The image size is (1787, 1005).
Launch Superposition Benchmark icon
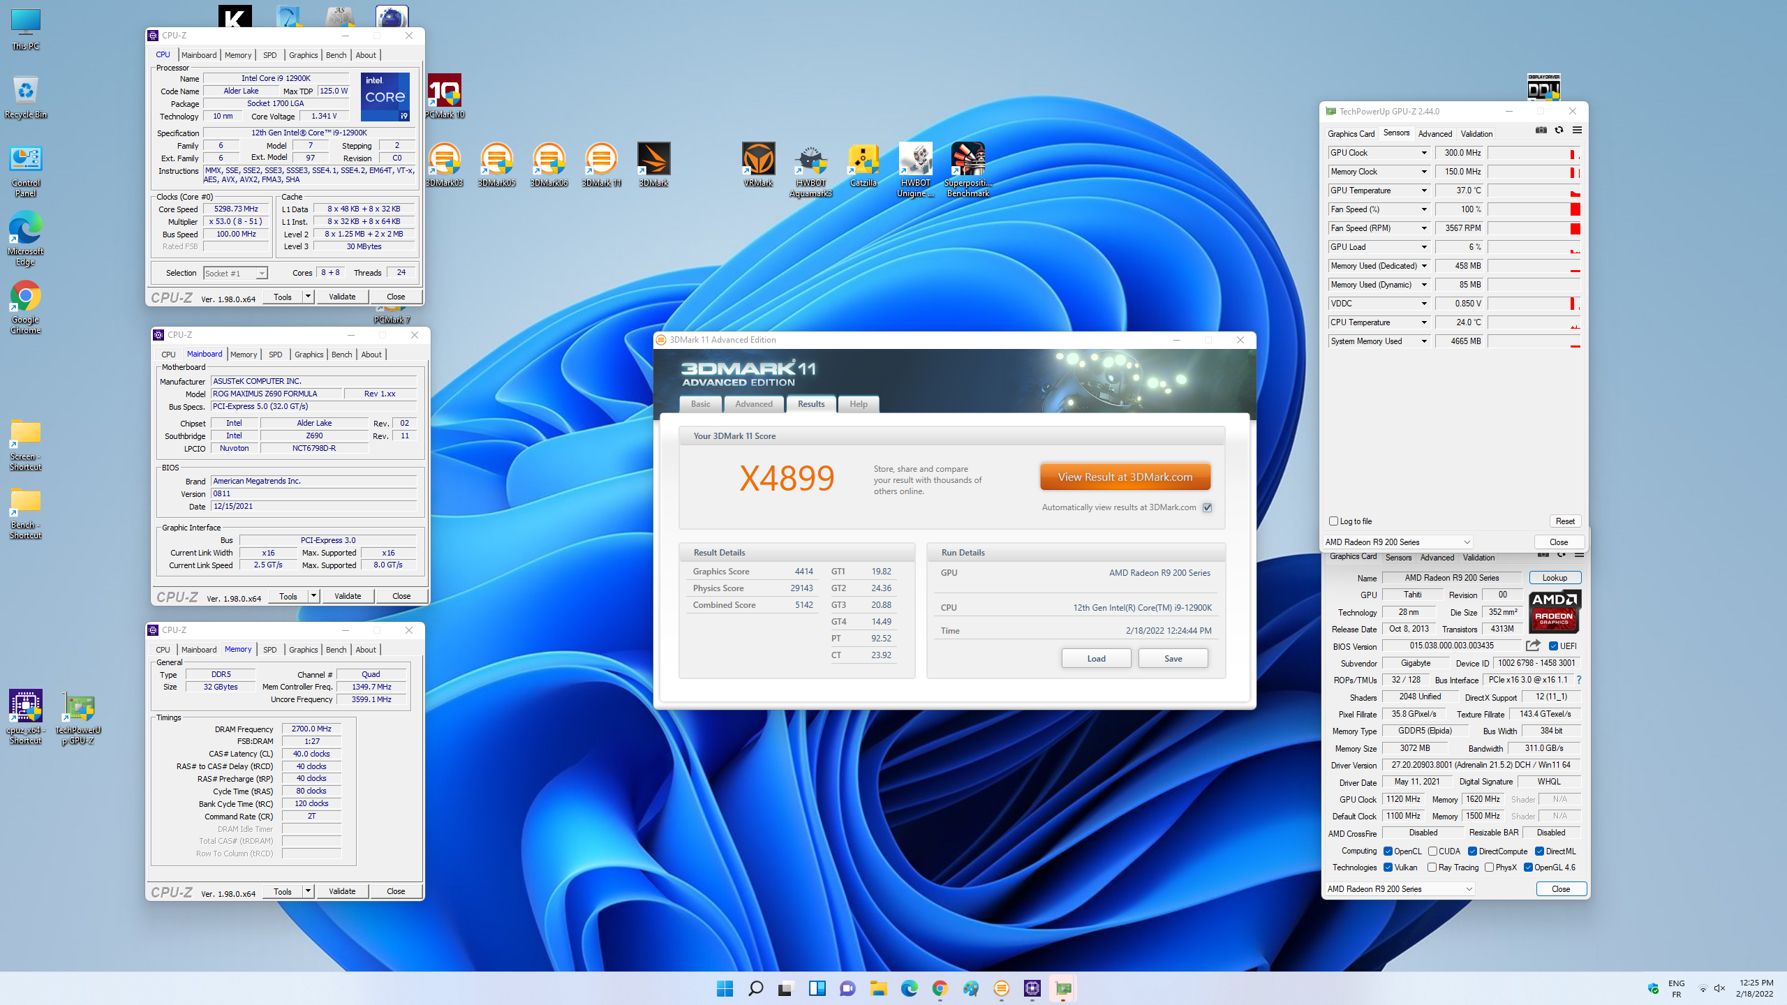(968, 170)
